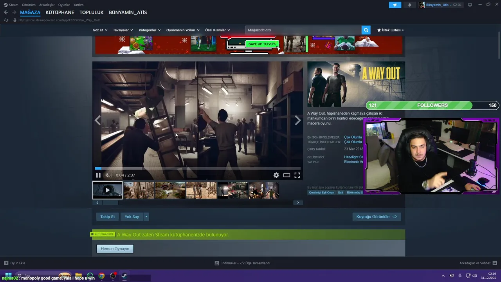Click the Hemen Oynayın button

[x=115, y=249]
